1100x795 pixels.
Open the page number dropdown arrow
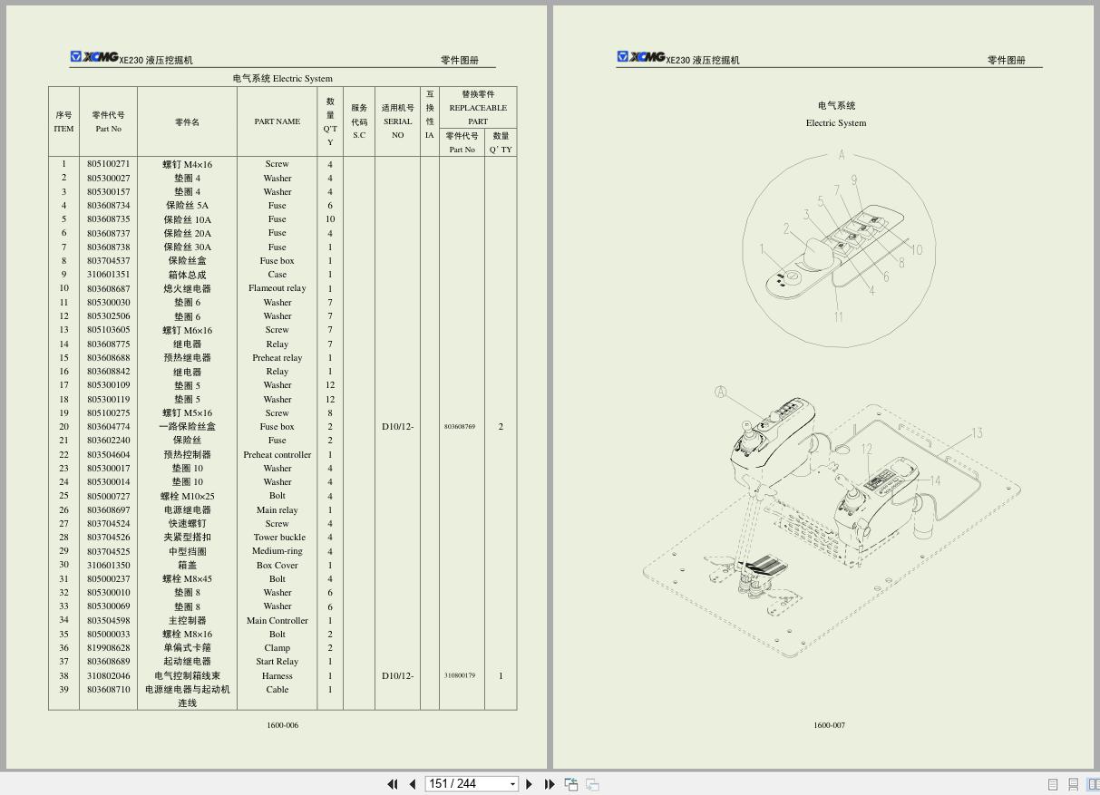pos(512,784)
